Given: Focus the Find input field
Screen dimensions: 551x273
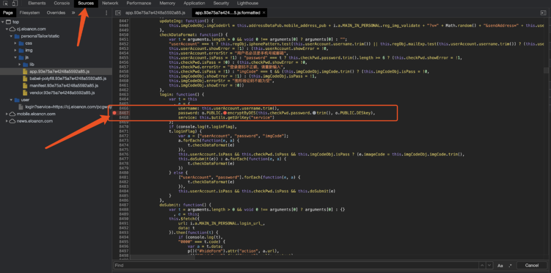Looking at the screenshot, I should (x=295, y=265).
